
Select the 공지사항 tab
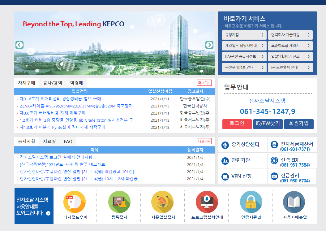[27, 142]
